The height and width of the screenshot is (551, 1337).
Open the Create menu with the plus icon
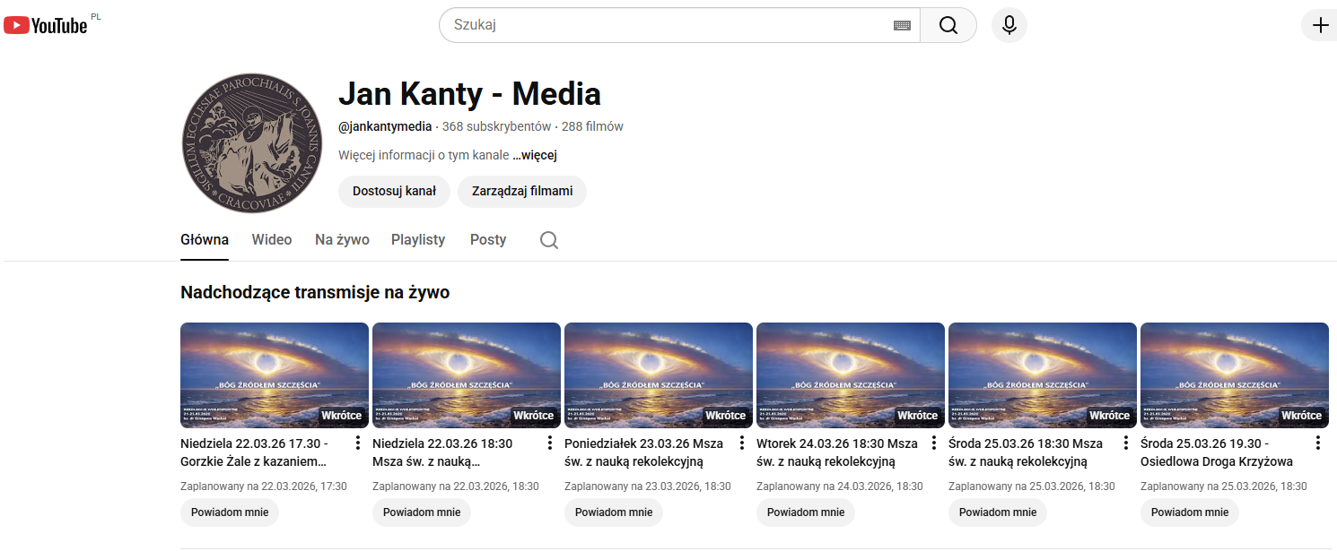[1319, 24]
